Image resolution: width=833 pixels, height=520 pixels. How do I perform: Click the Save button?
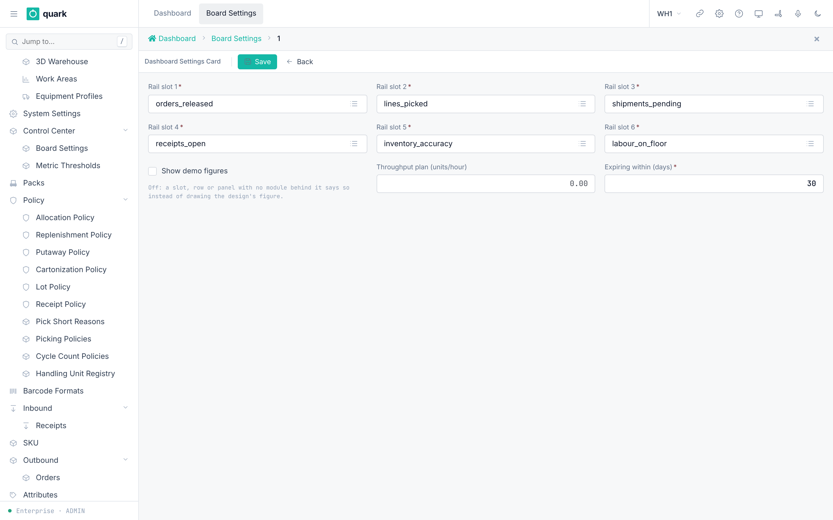(257, 62)
